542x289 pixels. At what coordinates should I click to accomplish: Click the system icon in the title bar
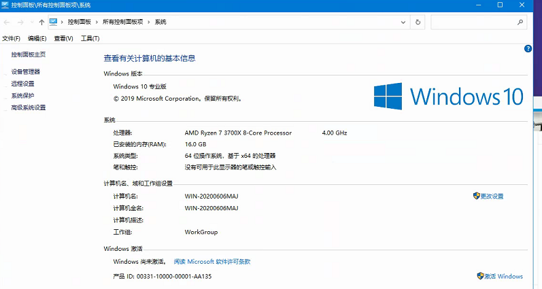[5, 5]
